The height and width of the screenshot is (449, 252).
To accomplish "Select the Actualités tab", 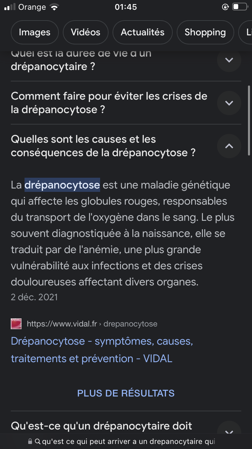I will 142,32.
